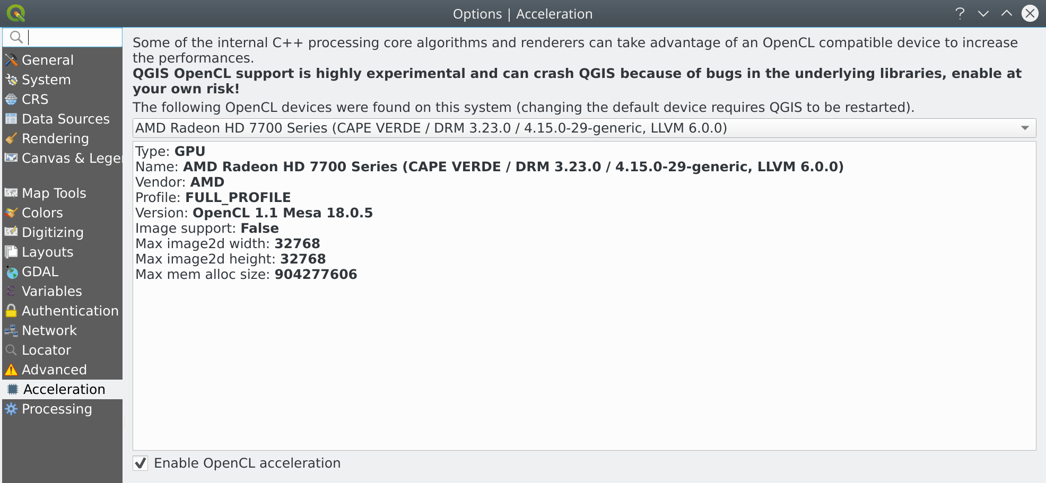The width and height of the screenshot is (1046, 483).
Task: Open Data Sources via its table icon
Action: click(x=11, y=119)
